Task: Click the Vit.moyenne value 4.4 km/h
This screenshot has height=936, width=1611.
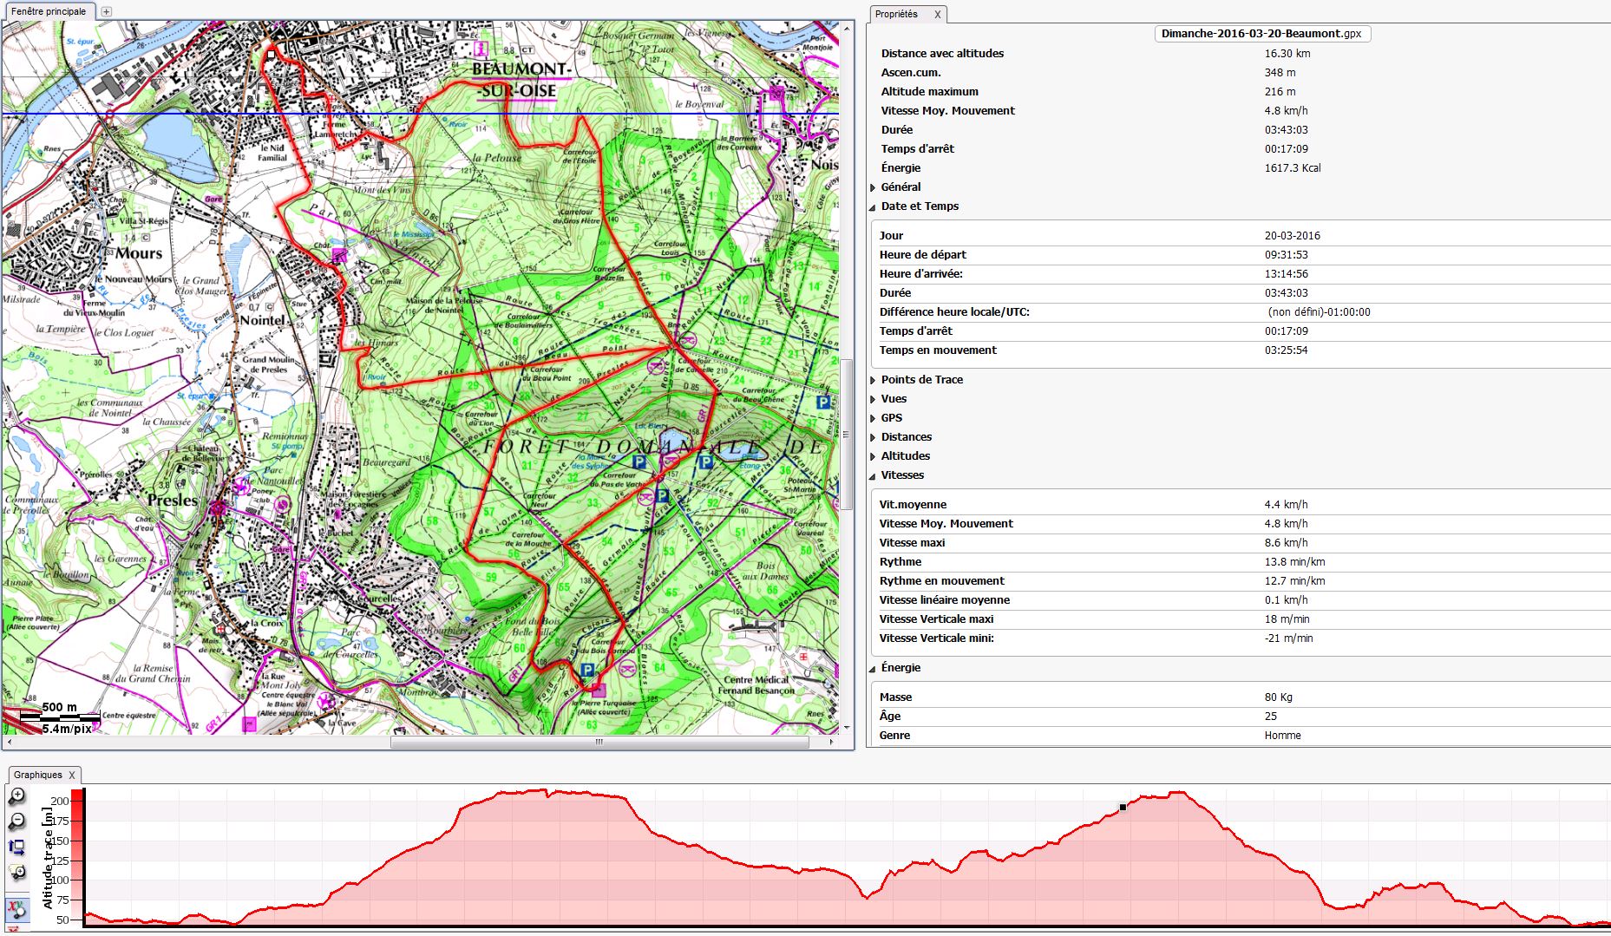Action: [1286, 504]
